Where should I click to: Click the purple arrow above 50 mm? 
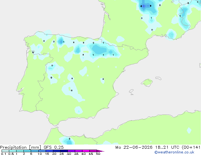pyautogui.click(x=101, y=151)
